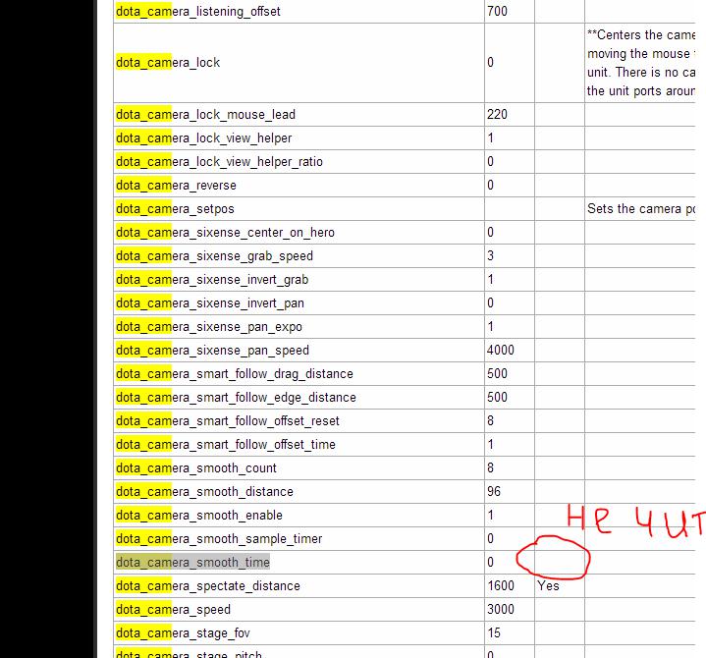
Task: Select value 8 for smart follow offset reset
Action: click(490, 420)
